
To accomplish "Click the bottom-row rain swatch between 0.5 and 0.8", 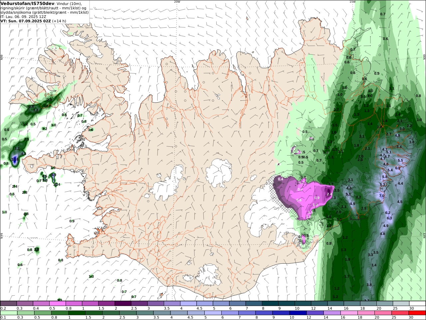I will (x=43, y=313).
